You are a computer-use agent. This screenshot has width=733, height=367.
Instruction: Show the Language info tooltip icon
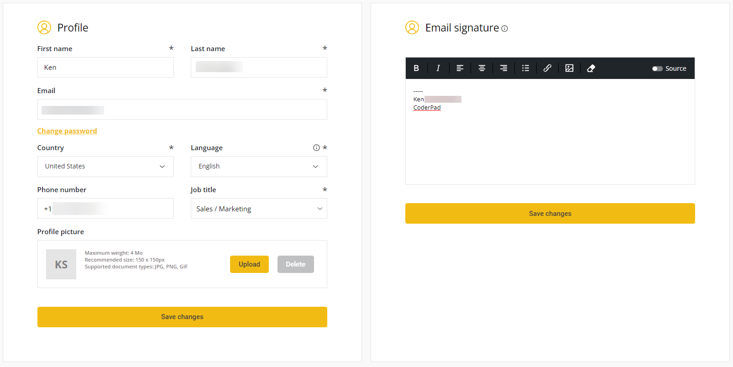(x=316, y=148)
